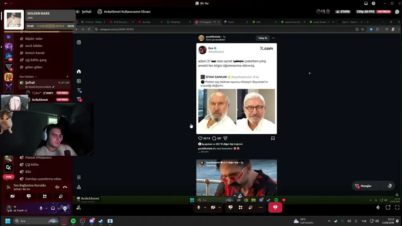Open the Instagram hamburger More menu
This screenshot has height=226, width=402.
pos(79,177)
